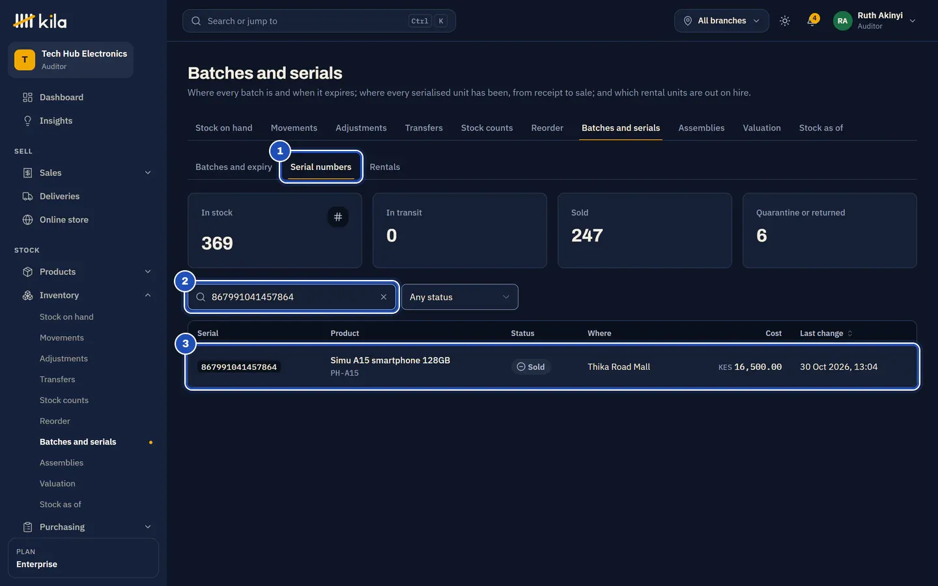Clear the serial search with the X icon
Screen dimensions: 938x586
coord(384,297)
